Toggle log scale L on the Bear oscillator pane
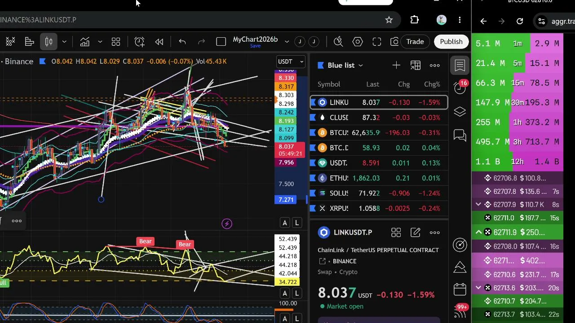The width and height of the screenshot is (575, 323). click(296, 293)
